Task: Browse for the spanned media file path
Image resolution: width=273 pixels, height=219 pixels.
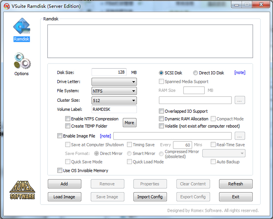Action: pyautogui.click(x=240, y=100)
